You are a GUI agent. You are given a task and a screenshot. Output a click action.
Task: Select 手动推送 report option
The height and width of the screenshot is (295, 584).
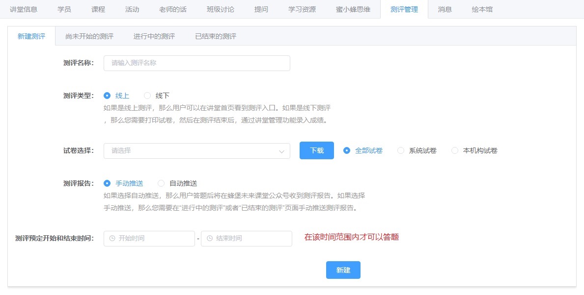(107, 183)
